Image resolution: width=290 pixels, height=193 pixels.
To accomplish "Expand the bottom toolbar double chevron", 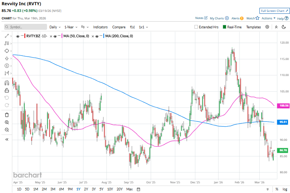I will click(268, 189).
